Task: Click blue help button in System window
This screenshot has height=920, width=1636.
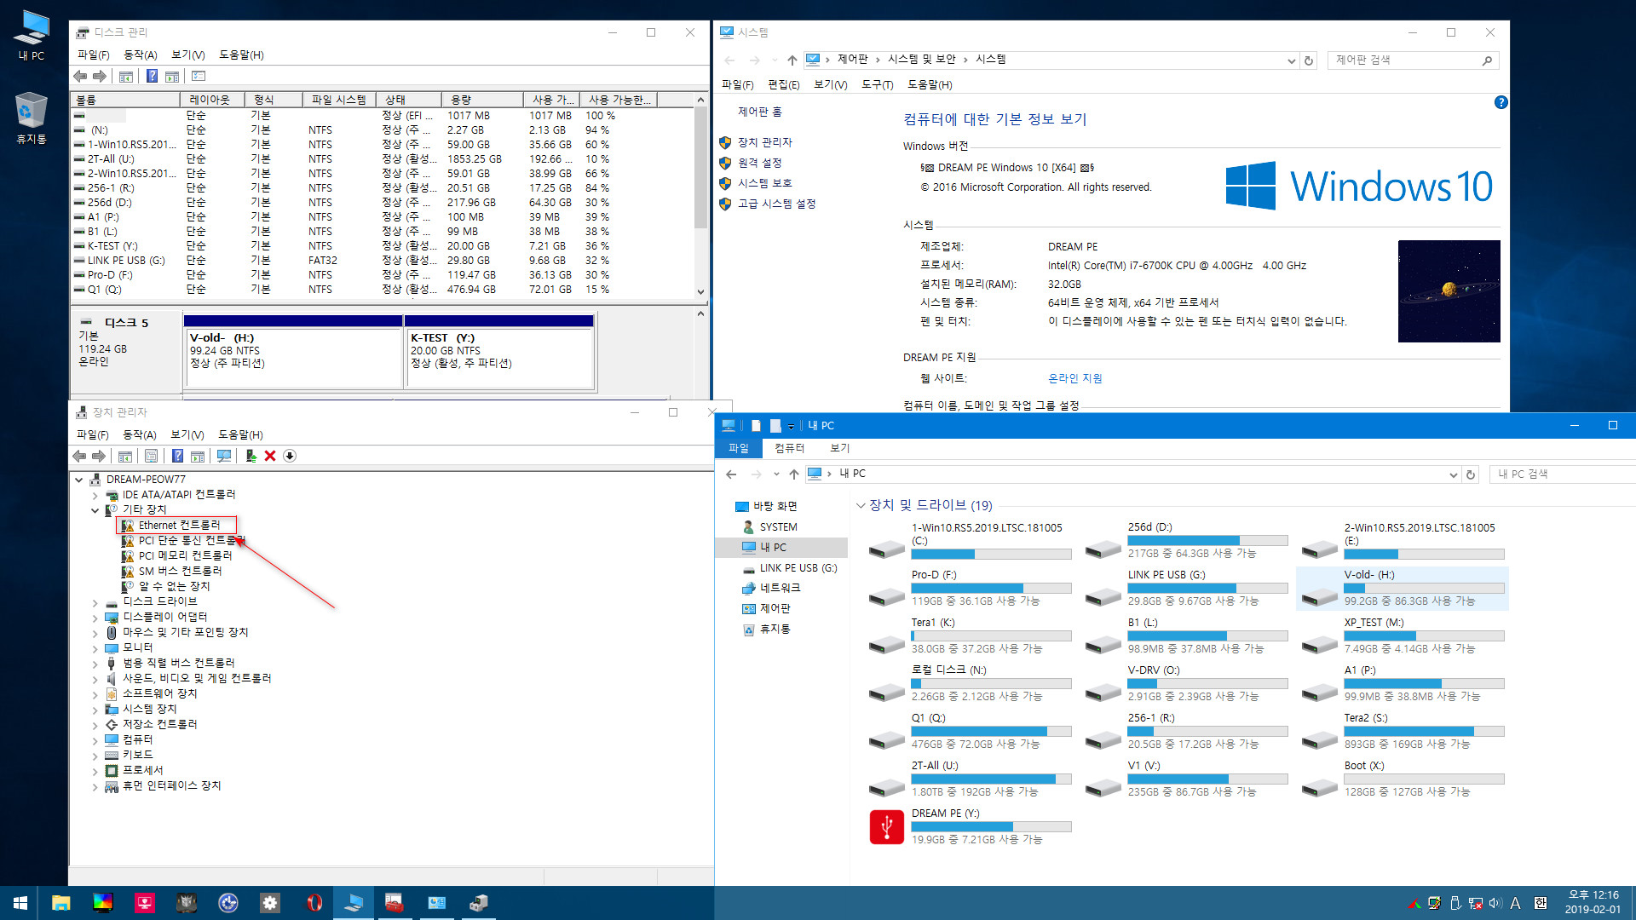Action: point(1501,102)
